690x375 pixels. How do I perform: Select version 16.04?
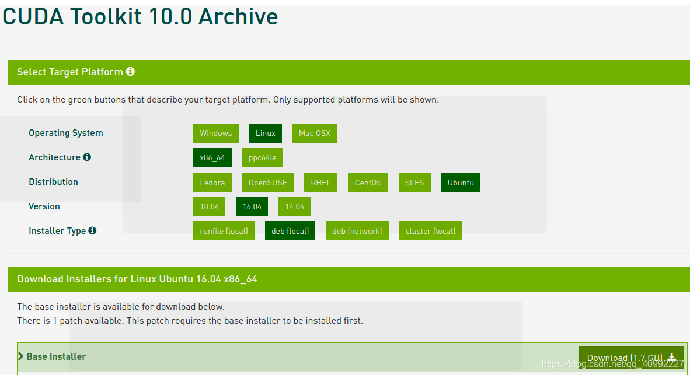(252, 206)
